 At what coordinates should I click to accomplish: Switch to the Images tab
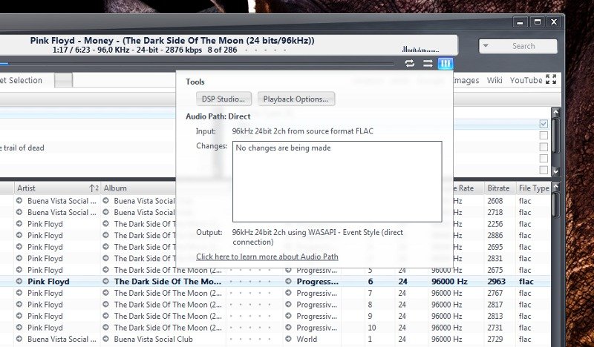pos(466,80)
